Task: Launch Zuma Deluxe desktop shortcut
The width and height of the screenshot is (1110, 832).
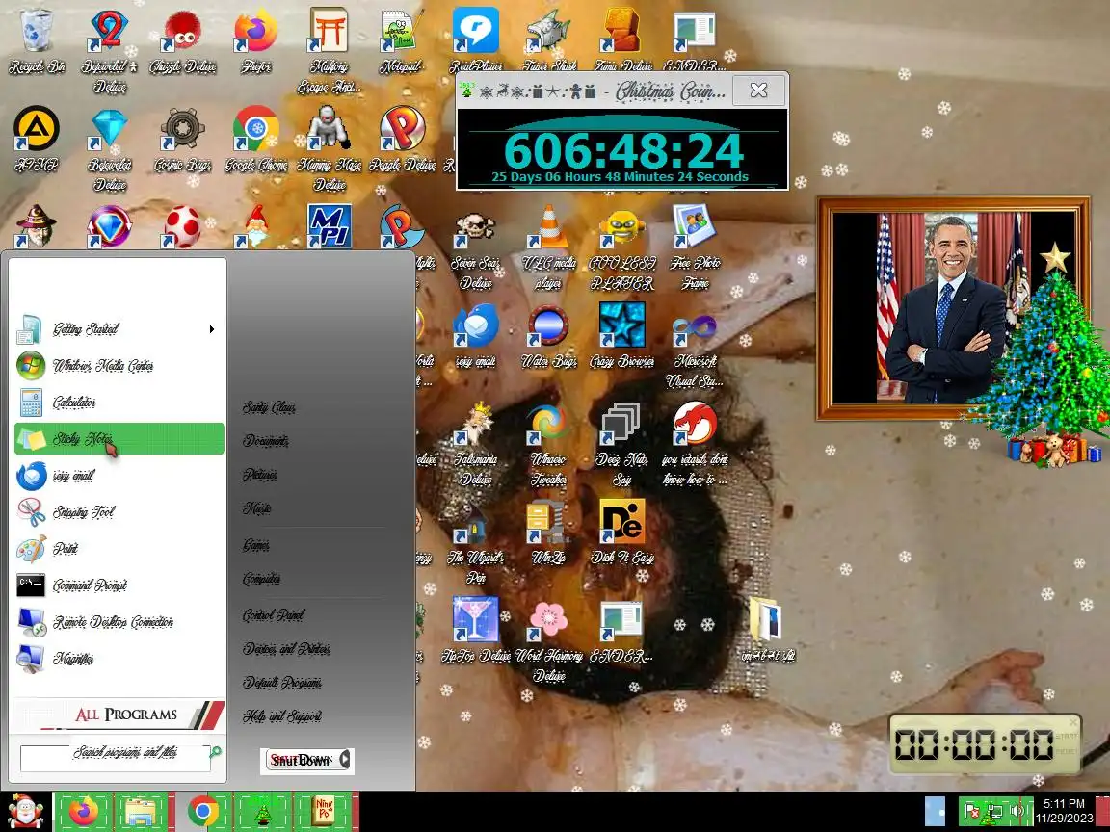Action: [622, 42]
